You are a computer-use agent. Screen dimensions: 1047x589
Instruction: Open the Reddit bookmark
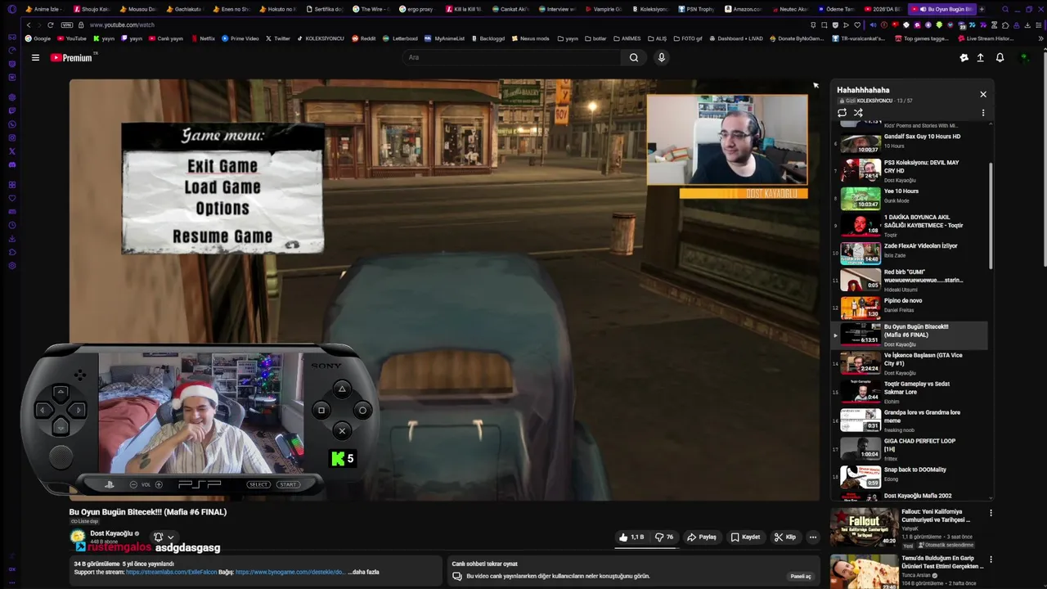click(x=364, y=38)
